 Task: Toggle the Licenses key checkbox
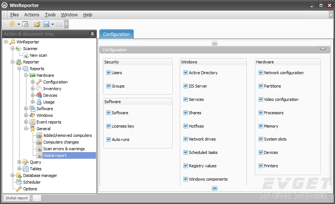coord(109,126)
